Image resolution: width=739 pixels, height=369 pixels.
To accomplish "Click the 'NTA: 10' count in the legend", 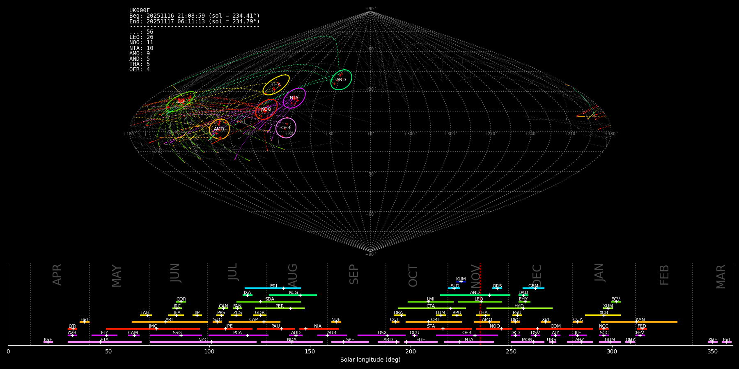I will 141,48.
